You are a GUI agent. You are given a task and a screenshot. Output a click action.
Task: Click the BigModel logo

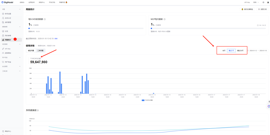tap(7, 2)
